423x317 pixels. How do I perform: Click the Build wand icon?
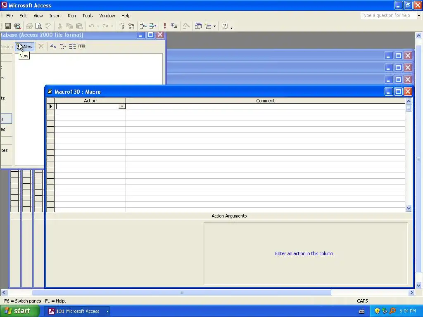click(186, 26)
